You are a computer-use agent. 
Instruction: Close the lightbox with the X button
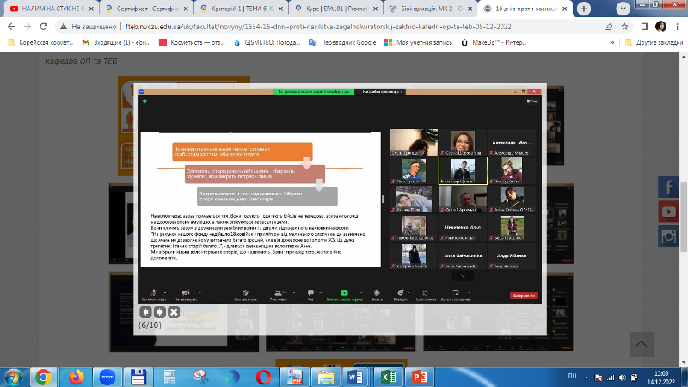click(174, 312)
